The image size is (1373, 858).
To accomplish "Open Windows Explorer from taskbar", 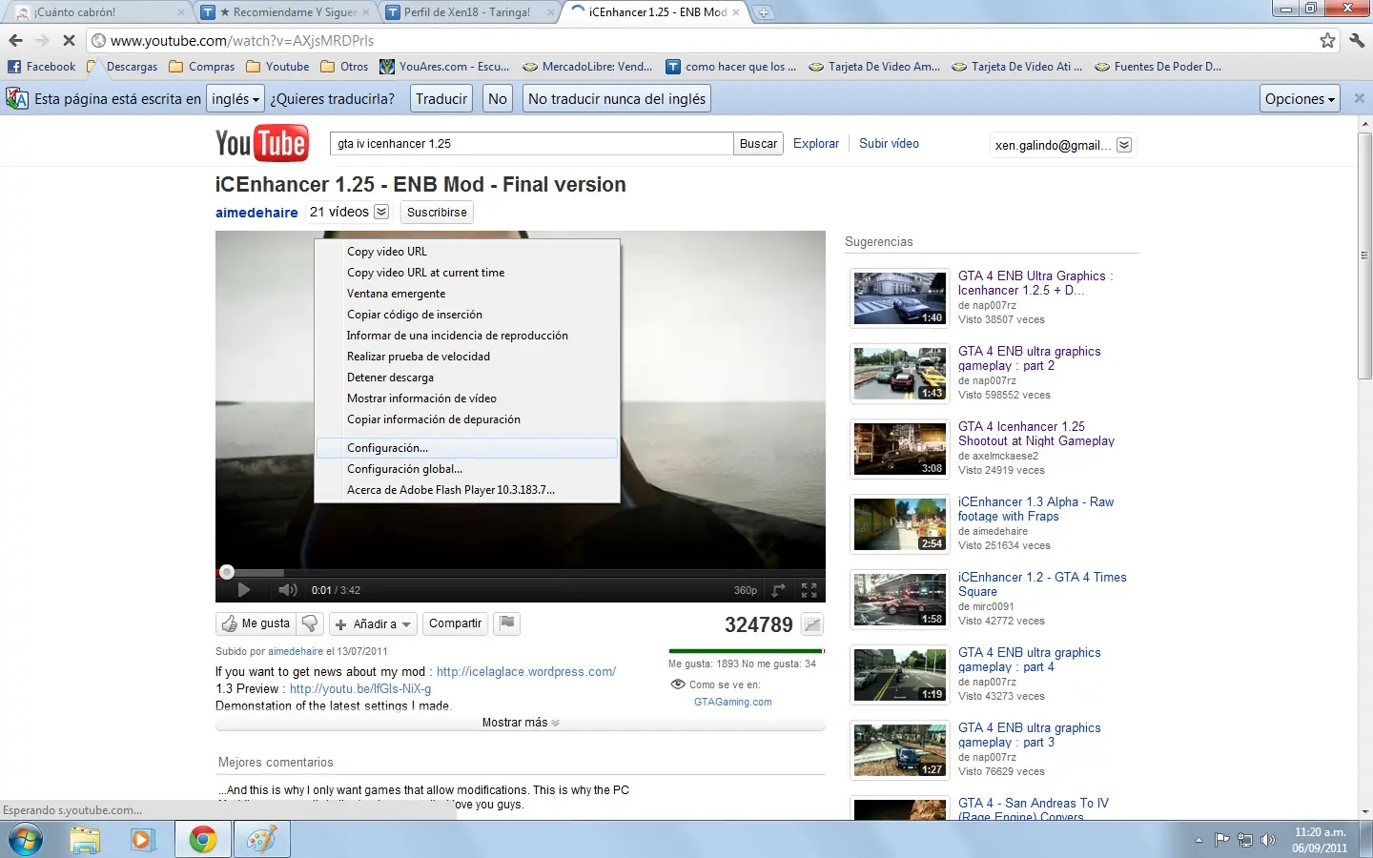I will pyautogui.click(x=85, y=840).
